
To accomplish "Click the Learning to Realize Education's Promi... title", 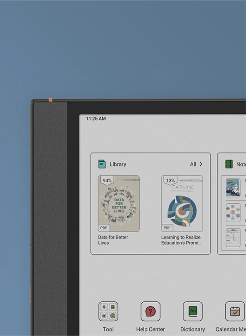I will click(x=181, y=240).
